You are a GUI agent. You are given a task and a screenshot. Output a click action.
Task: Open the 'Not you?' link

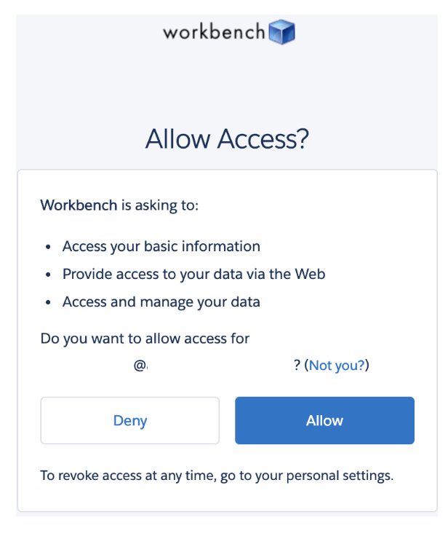[x=337, y=366]
